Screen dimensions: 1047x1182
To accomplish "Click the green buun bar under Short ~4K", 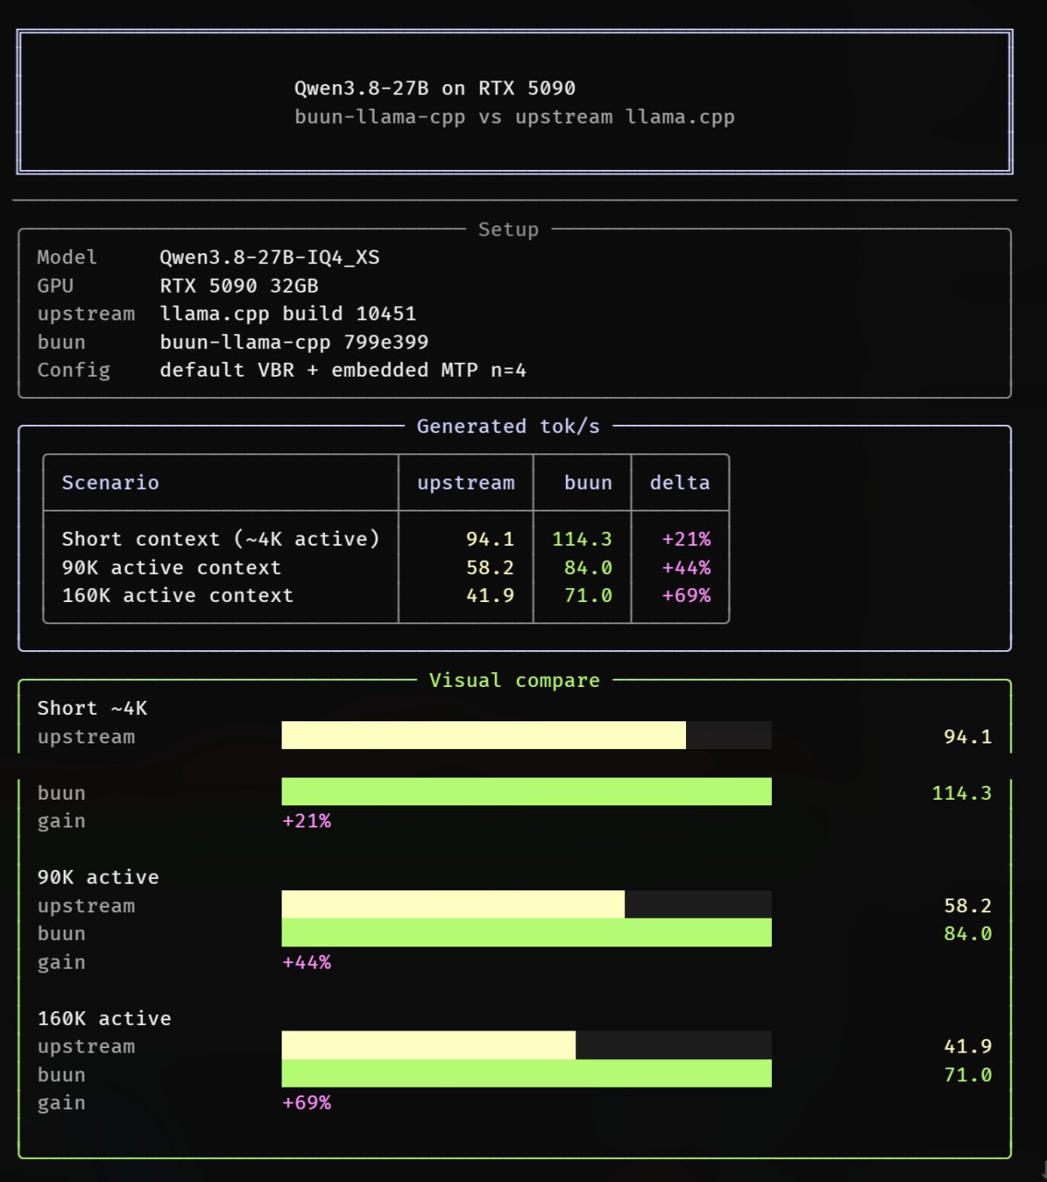I will pos(526,792).
